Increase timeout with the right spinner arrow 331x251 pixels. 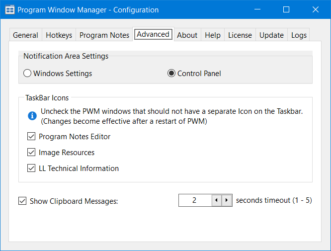(x=227, y=200)
